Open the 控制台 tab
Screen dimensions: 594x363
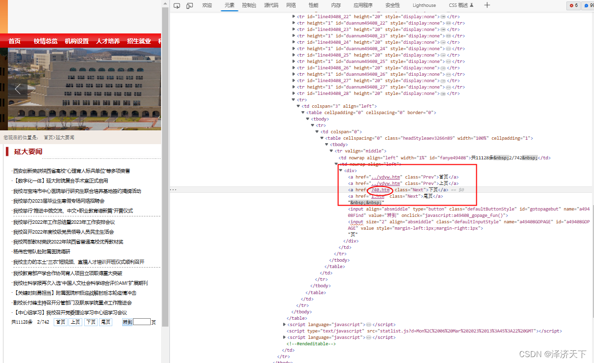pos(249,5)
